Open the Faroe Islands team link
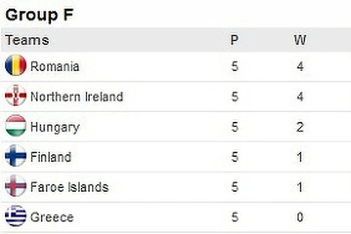This screenshot has height=234, width=351. pyautogui.click(x=70, y=187)
